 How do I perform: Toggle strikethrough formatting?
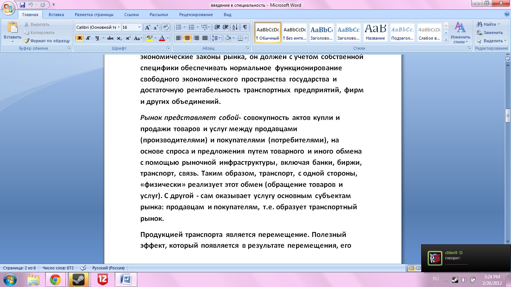point(110,38)
